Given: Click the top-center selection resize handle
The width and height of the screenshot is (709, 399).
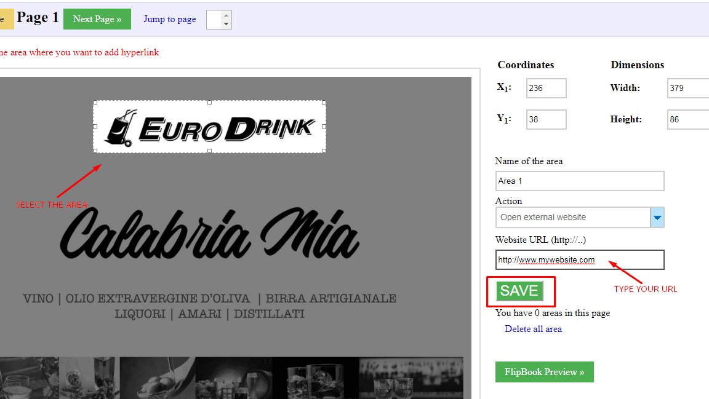Looking at the screenshot, I should pyautogui.click(x=209, y=102).
